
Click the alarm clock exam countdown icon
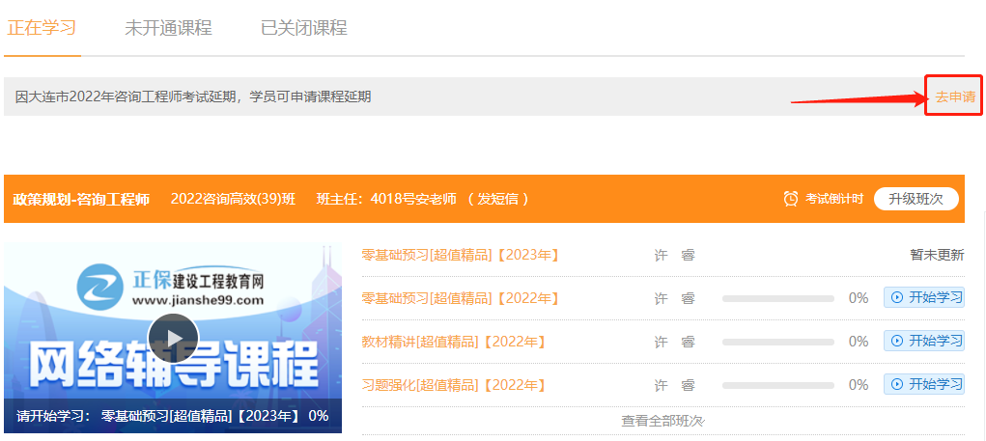click(x=791, y=199)
